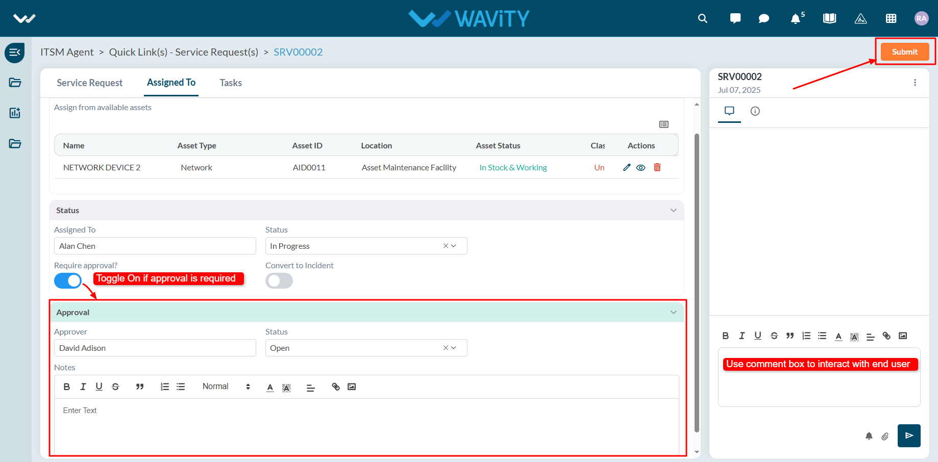Open the warning triangle icon in header
938x462 pixels.
pyautogui.click(x=860, y=19)
